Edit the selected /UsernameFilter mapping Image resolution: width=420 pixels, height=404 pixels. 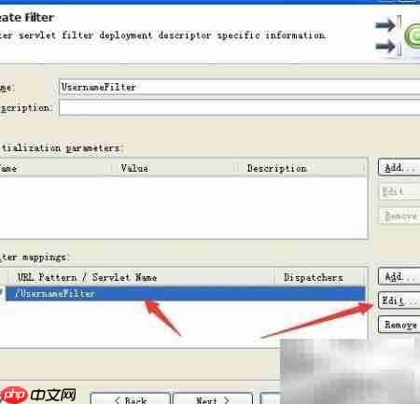click(399, 300)
